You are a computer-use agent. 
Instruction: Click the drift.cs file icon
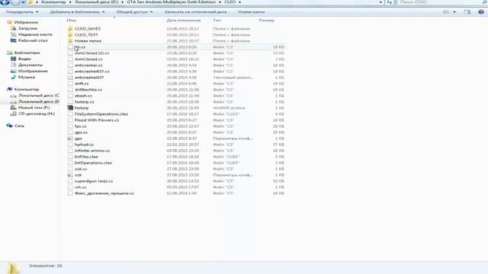point(70,84)
